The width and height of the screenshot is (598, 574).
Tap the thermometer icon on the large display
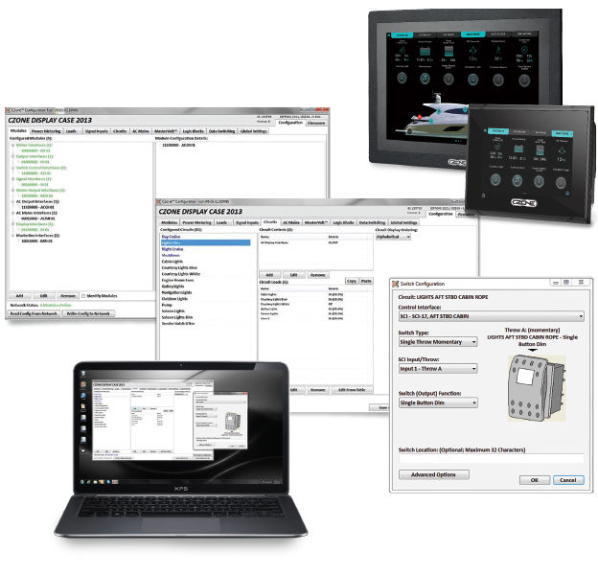498,50
